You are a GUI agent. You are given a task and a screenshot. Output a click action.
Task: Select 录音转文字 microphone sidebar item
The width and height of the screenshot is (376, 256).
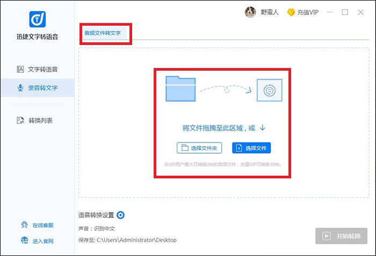(37, 88)
